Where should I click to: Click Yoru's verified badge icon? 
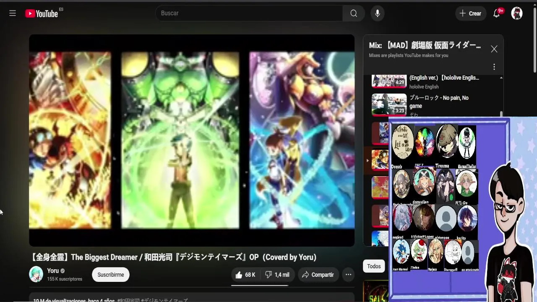[63, 271]
